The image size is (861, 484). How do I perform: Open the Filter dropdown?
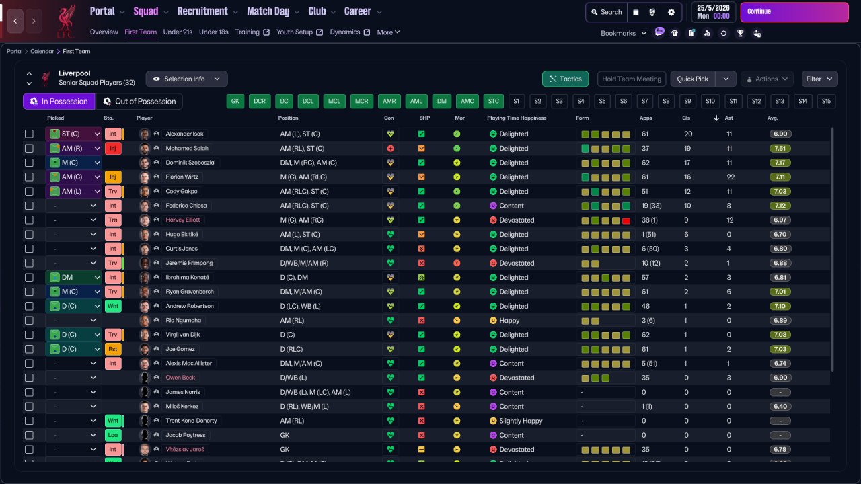819,79
